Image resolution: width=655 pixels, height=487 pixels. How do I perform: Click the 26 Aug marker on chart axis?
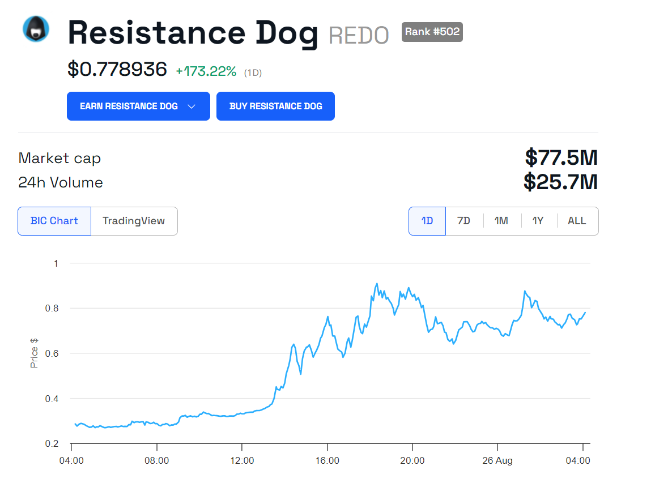click(x=497, y=461)
